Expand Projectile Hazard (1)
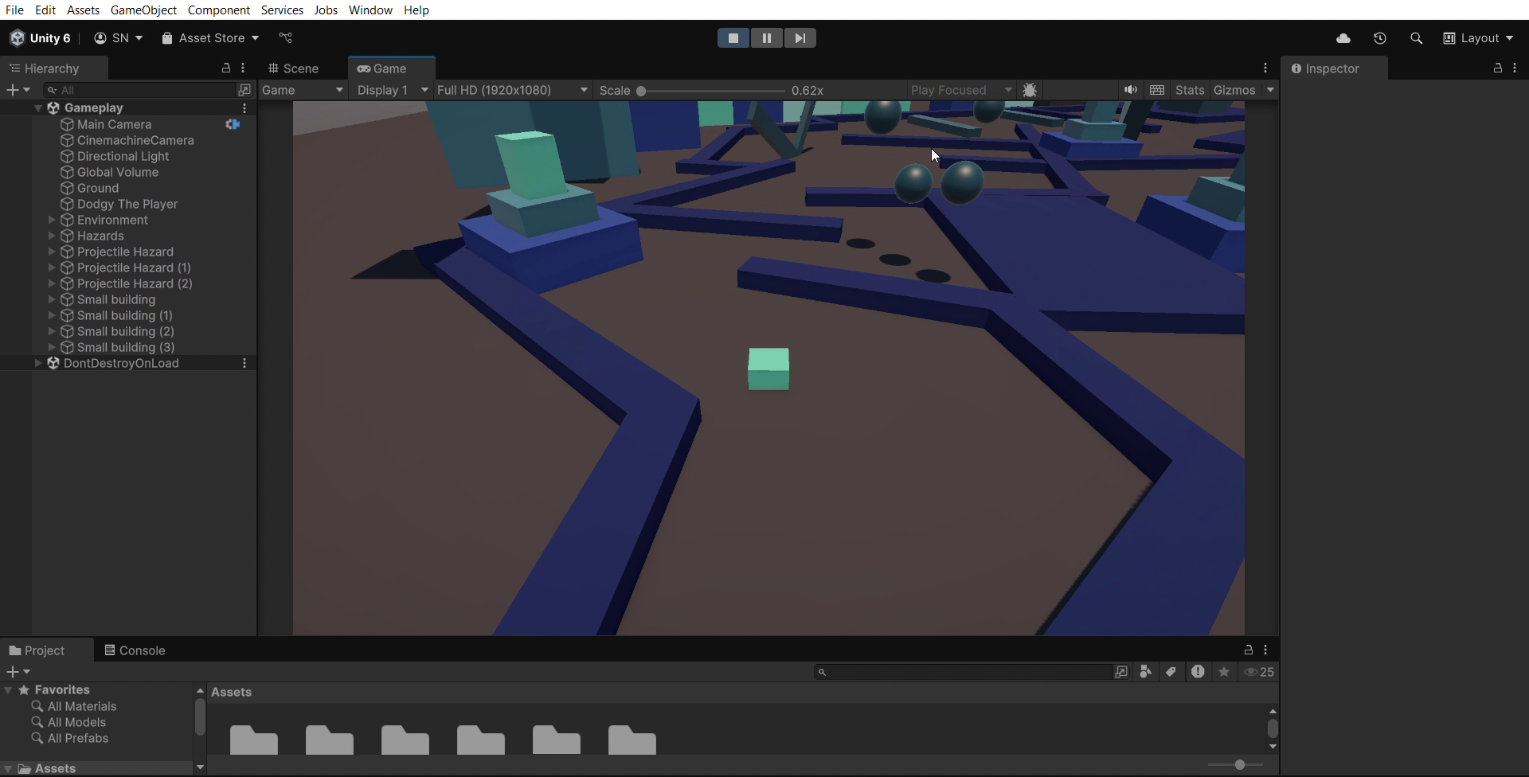The height and width of the screenshot is (777, 1529). 52,267
